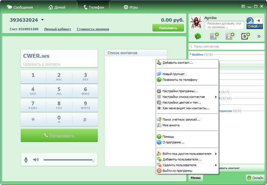Screen dimensions: 267x185
Task: Open the Сообщения tab
Action: tap(20, 7)
